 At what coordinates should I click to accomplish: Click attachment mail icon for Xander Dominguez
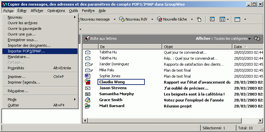pos(89,64)
